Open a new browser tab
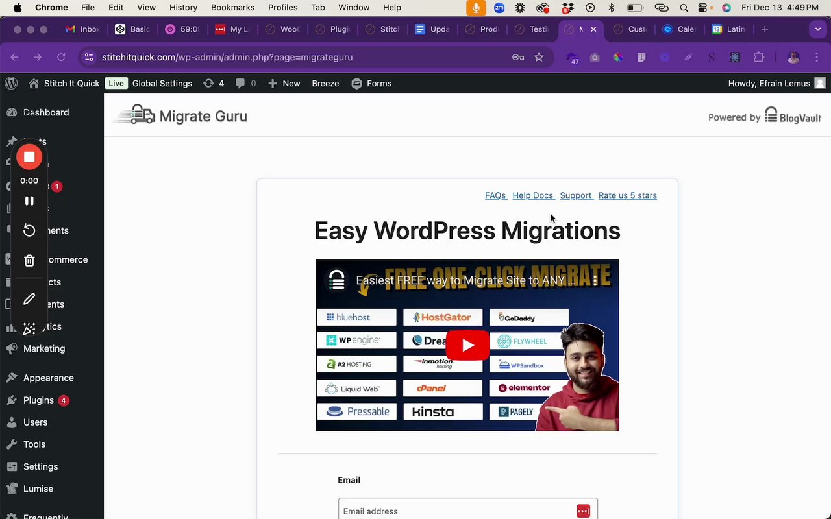The image size is (831, 519). (x=765, y=29)
